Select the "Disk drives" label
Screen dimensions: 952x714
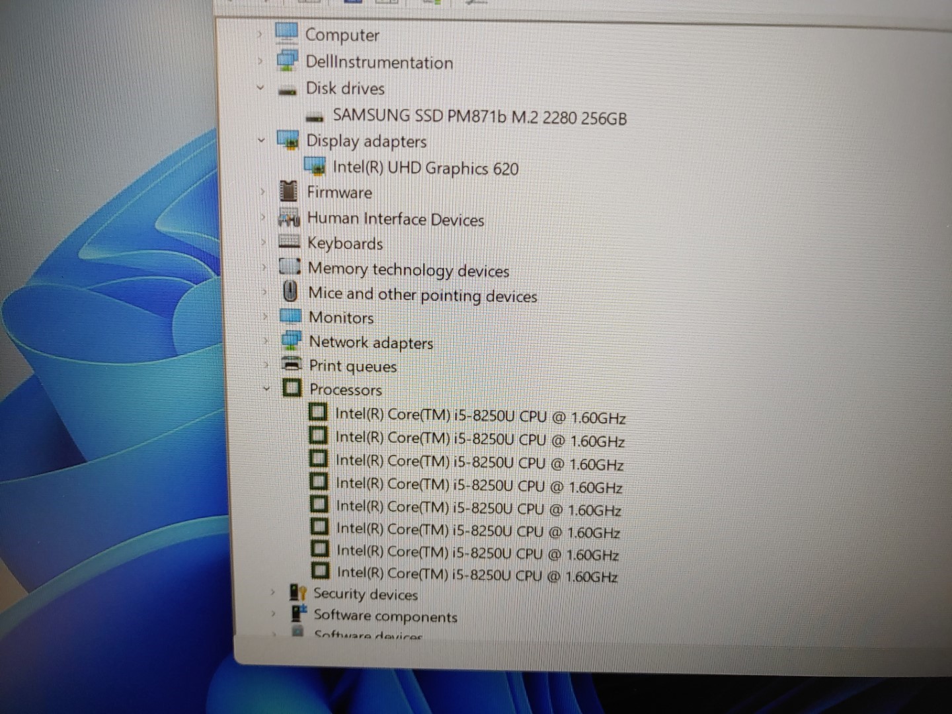click(x=345, y=89)
